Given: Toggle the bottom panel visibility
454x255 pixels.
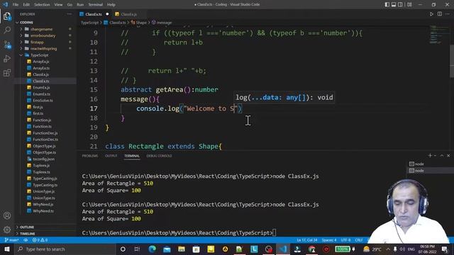Looking at the screenshot, I should click(394, 4).
